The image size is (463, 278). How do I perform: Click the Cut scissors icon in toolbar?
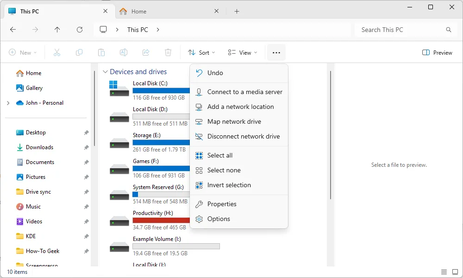click(56, 52)
